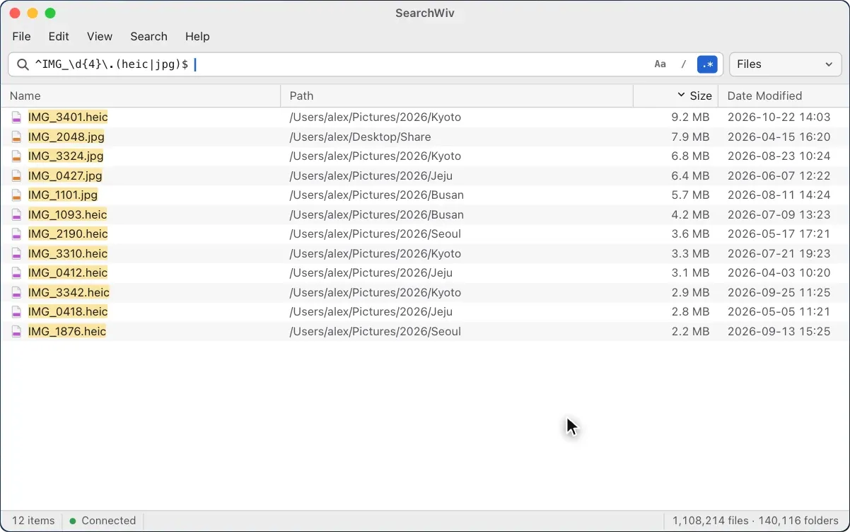Click the file icon for IMG_1101.jpg
This screenshot has width=850, height=532.
click(16, 195)
